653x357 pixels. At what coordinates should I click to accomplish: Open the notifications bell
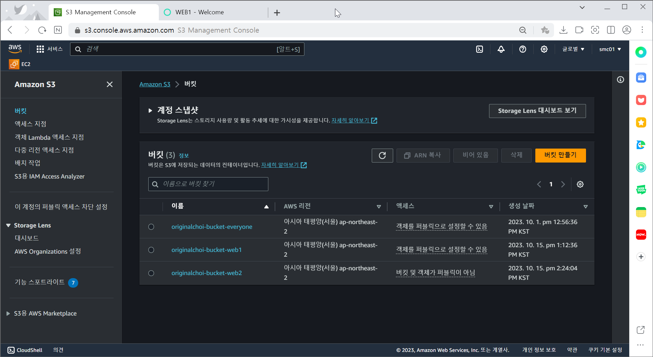(x=501, y=49)
